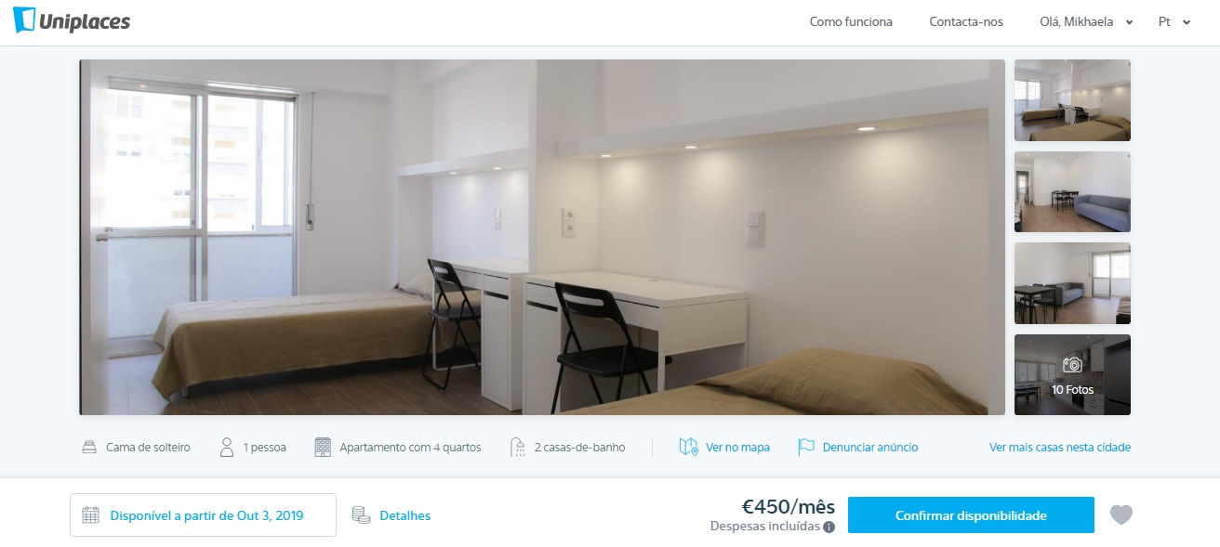Click the coins icon next to Detalhes
The width and height of the screenshot is (1220, 547).
point(362,515)
